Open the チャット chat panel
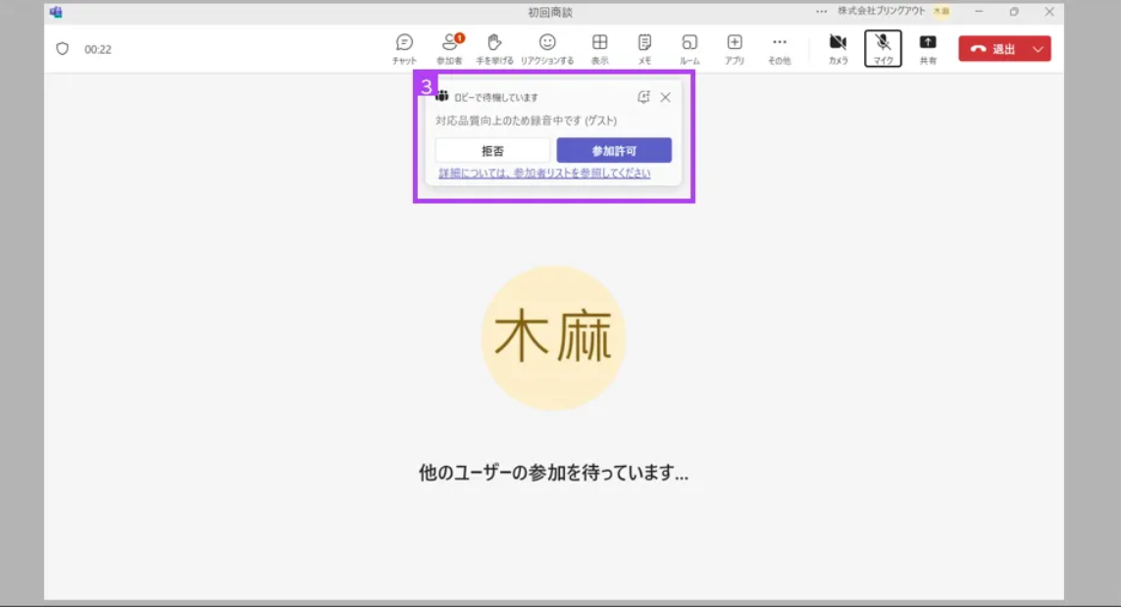Image resolution: width=1121 pixels, height=608 pixels. click(404, 49)
